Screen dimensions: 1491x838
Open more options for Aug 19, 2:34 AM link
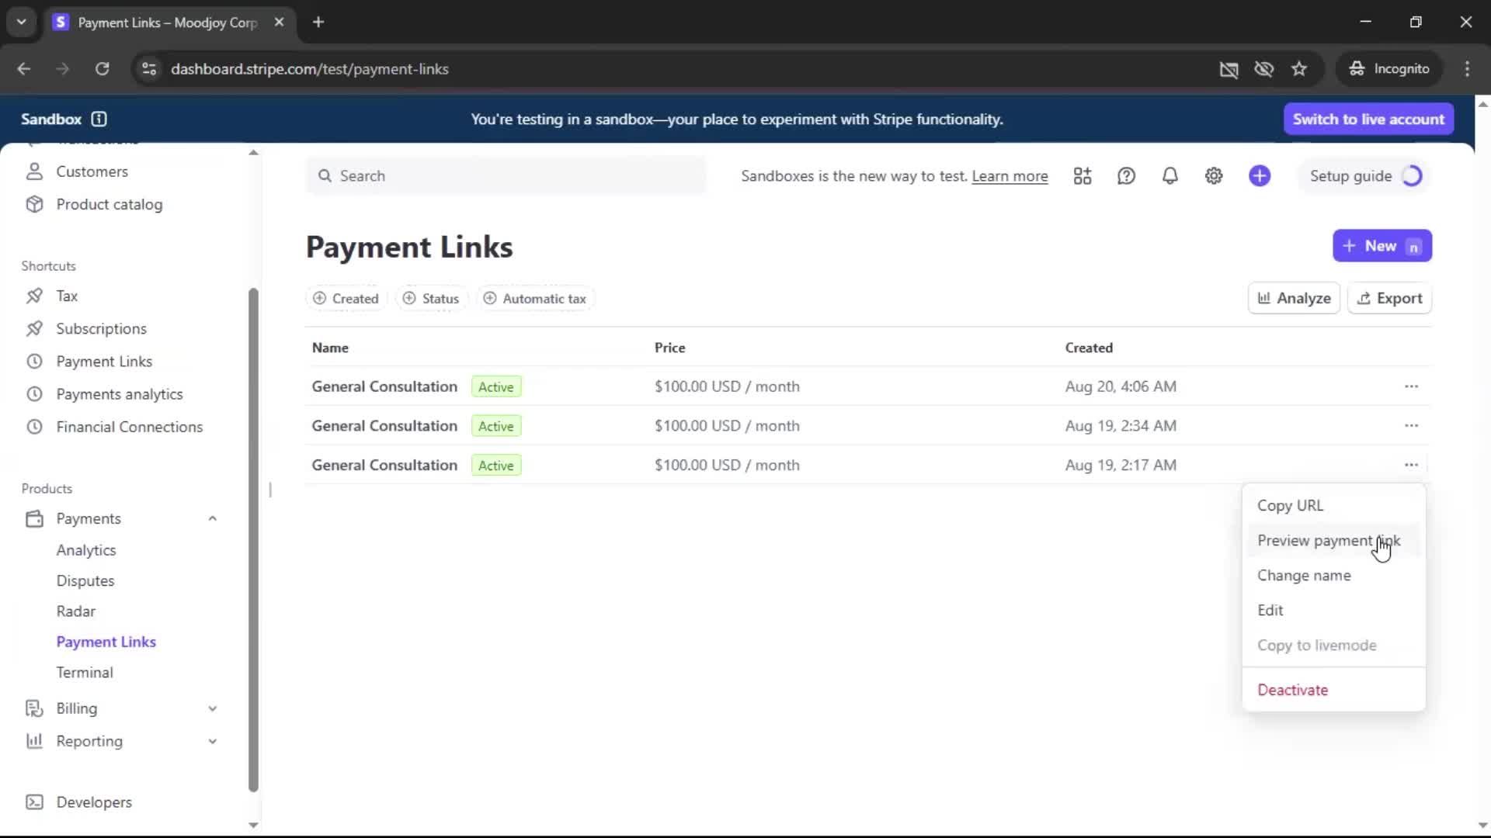1411,426
